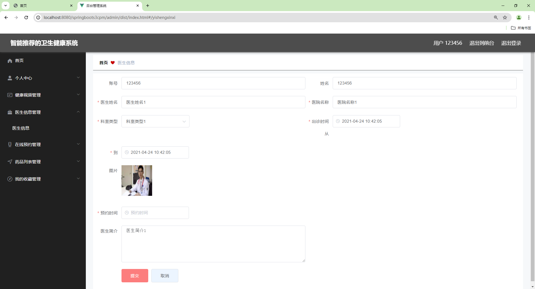Collapse the 医生信息管理 menu section
Image resolution: width=535 pixels, height=289 pixels.
[x=78, y=112]
